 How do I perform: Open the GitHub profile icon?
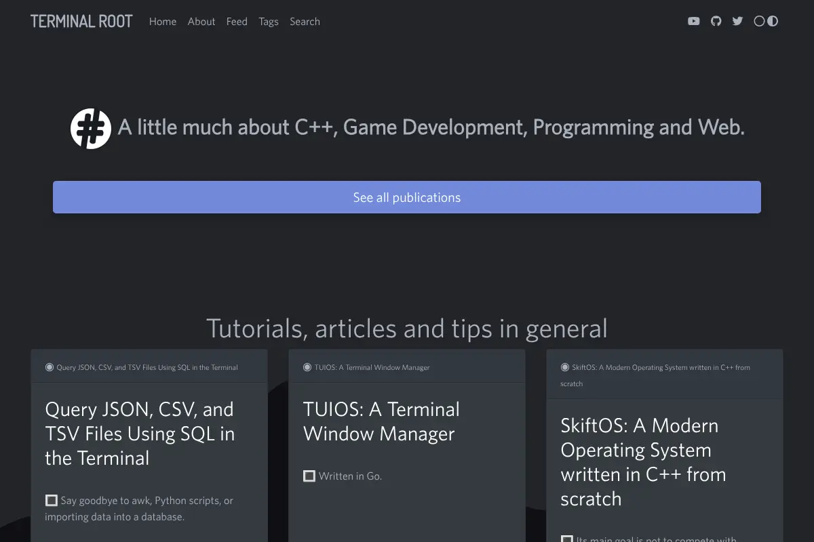pyautogui.click(x=716, y=21)
